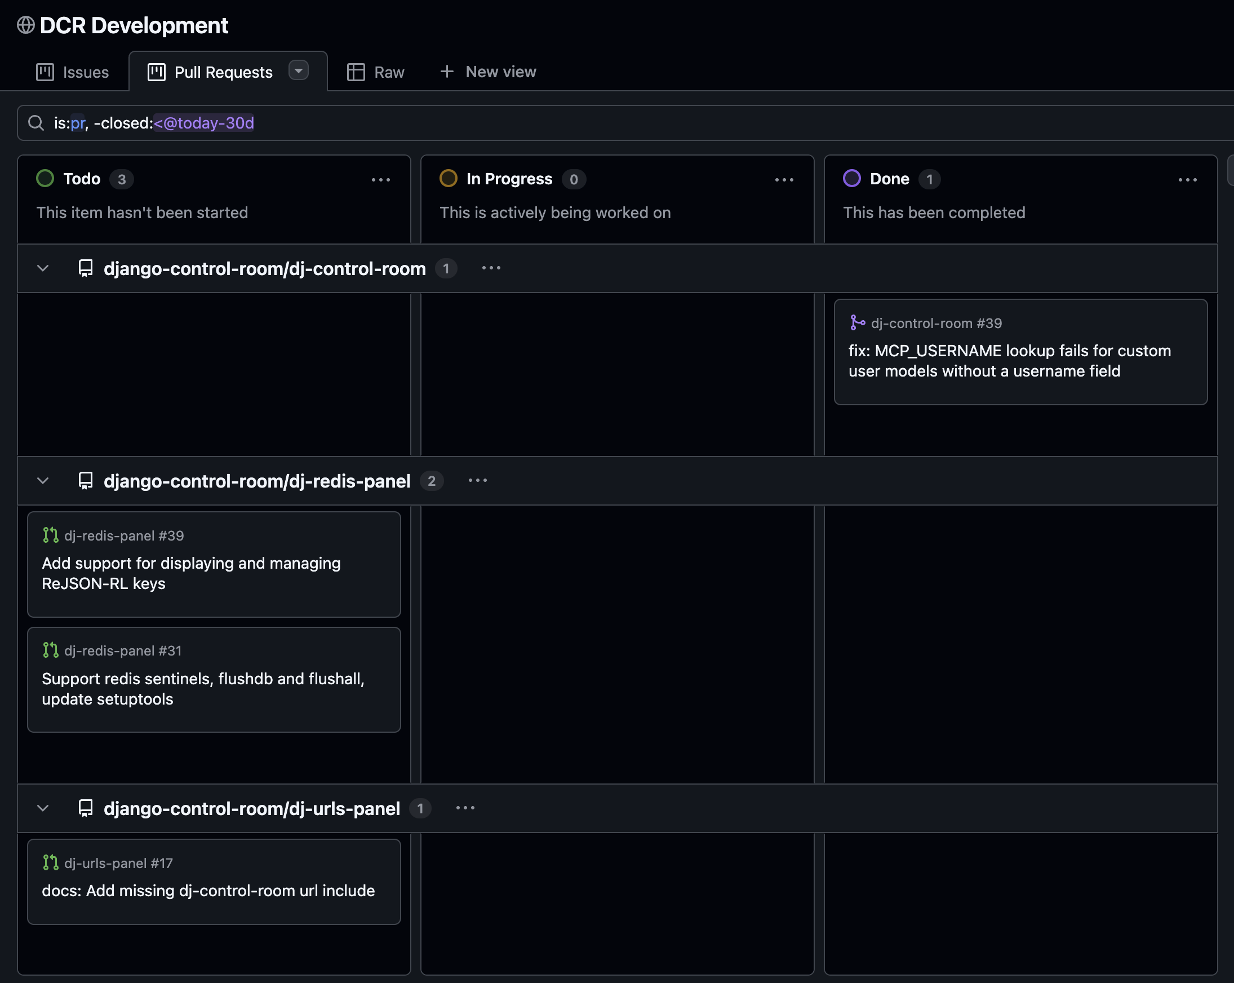Click 'This has been completed' description
The height and width of the screenshot is (983, 1234).
[x=934, y=212]
